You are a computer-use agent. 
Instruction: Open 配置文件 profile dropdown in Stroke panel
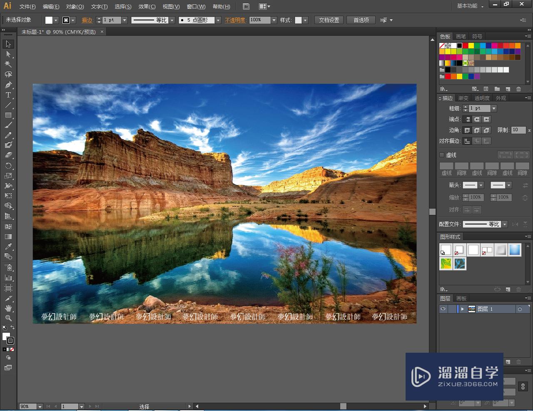(x=505, y=224)
